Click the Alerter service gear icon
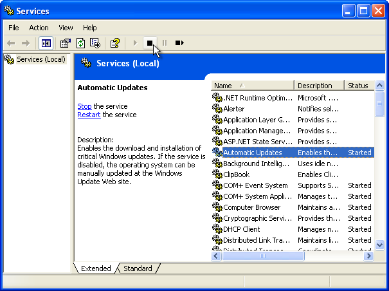 217,108
